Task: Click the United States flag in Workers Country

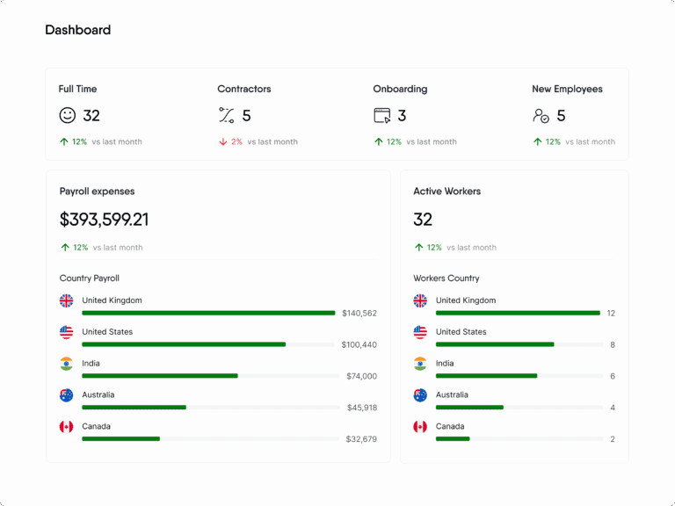Action: point(420,332)
